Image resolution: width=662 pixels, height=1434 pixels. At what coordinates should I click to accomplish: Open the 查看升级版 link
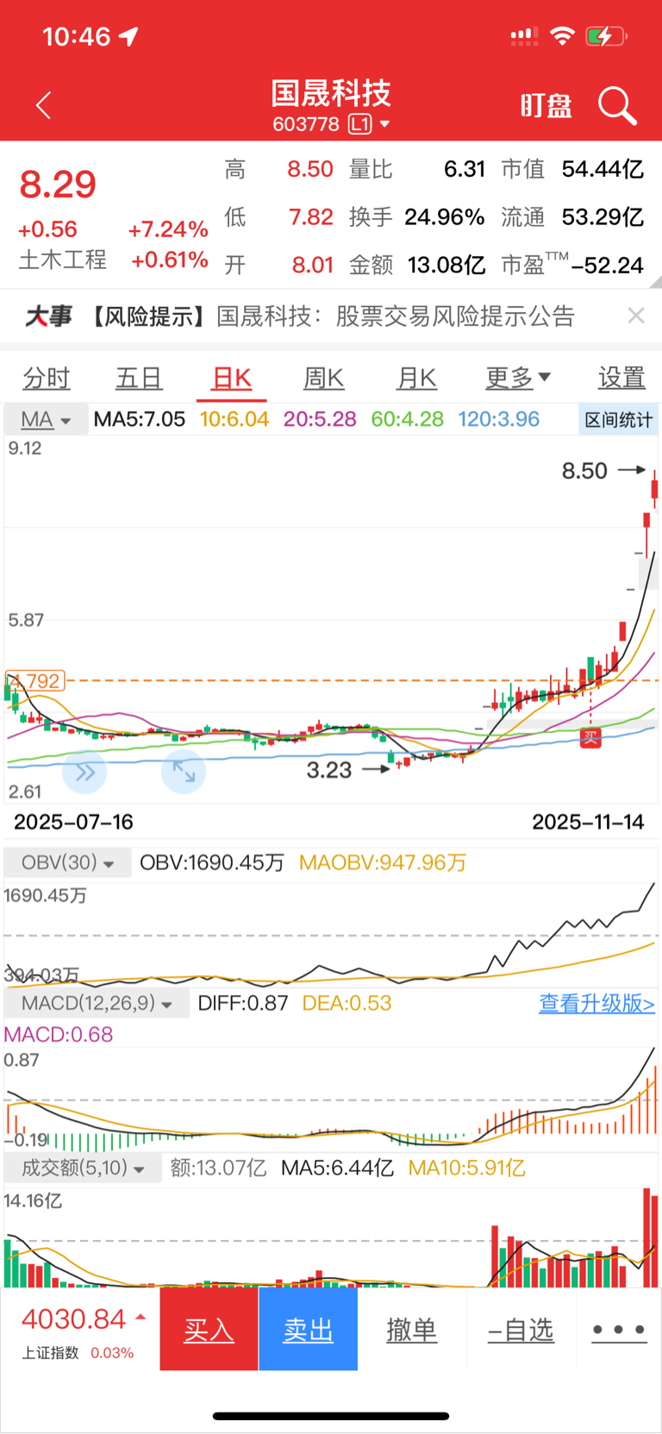(x=596, y=1003)
